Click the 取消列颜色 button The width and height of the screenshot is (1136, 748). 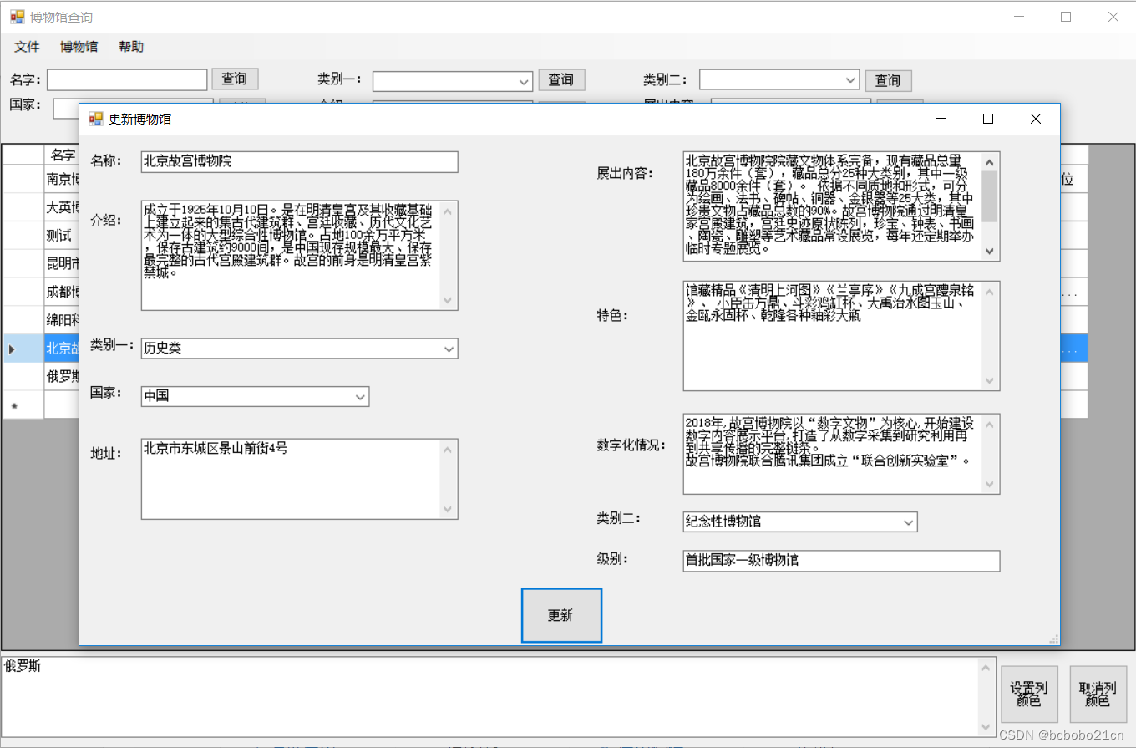1098,695
